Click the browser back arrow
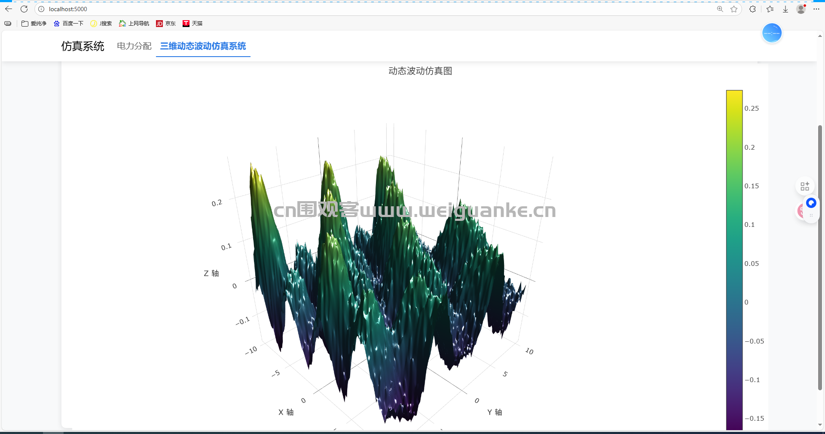This screenshot has height=434, width=825. coord(9,9)
